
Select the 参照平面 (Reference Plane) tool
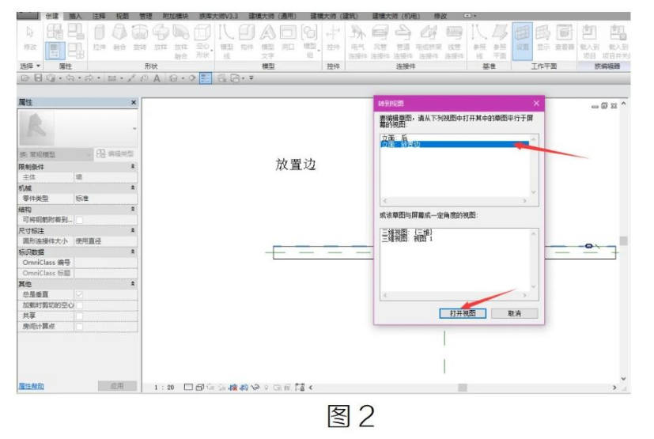tap(499, 41)
